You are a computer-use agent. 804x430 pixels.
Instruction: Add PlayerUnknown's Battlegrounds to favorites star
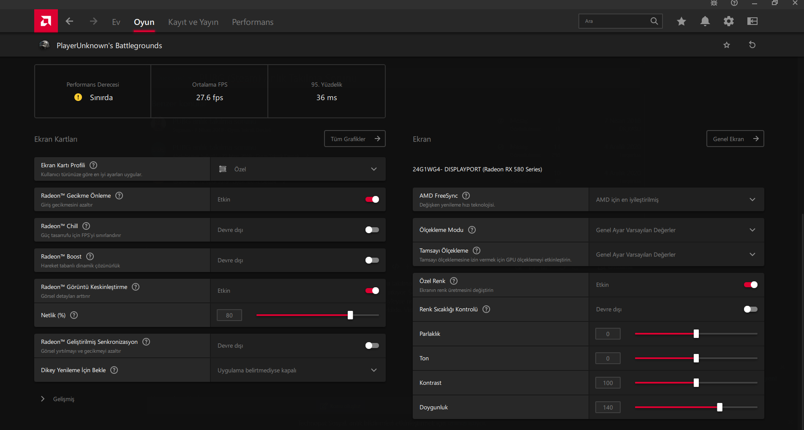tap(726, 45)
